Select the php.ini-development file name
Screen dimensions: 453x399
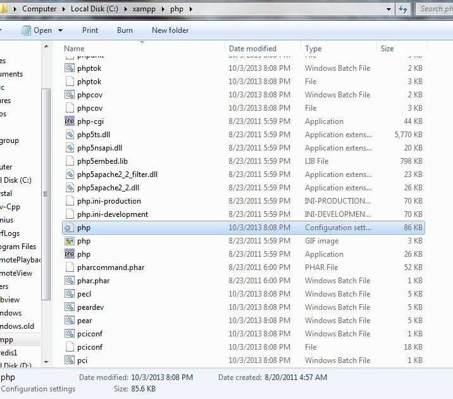(x=113, y=214)
